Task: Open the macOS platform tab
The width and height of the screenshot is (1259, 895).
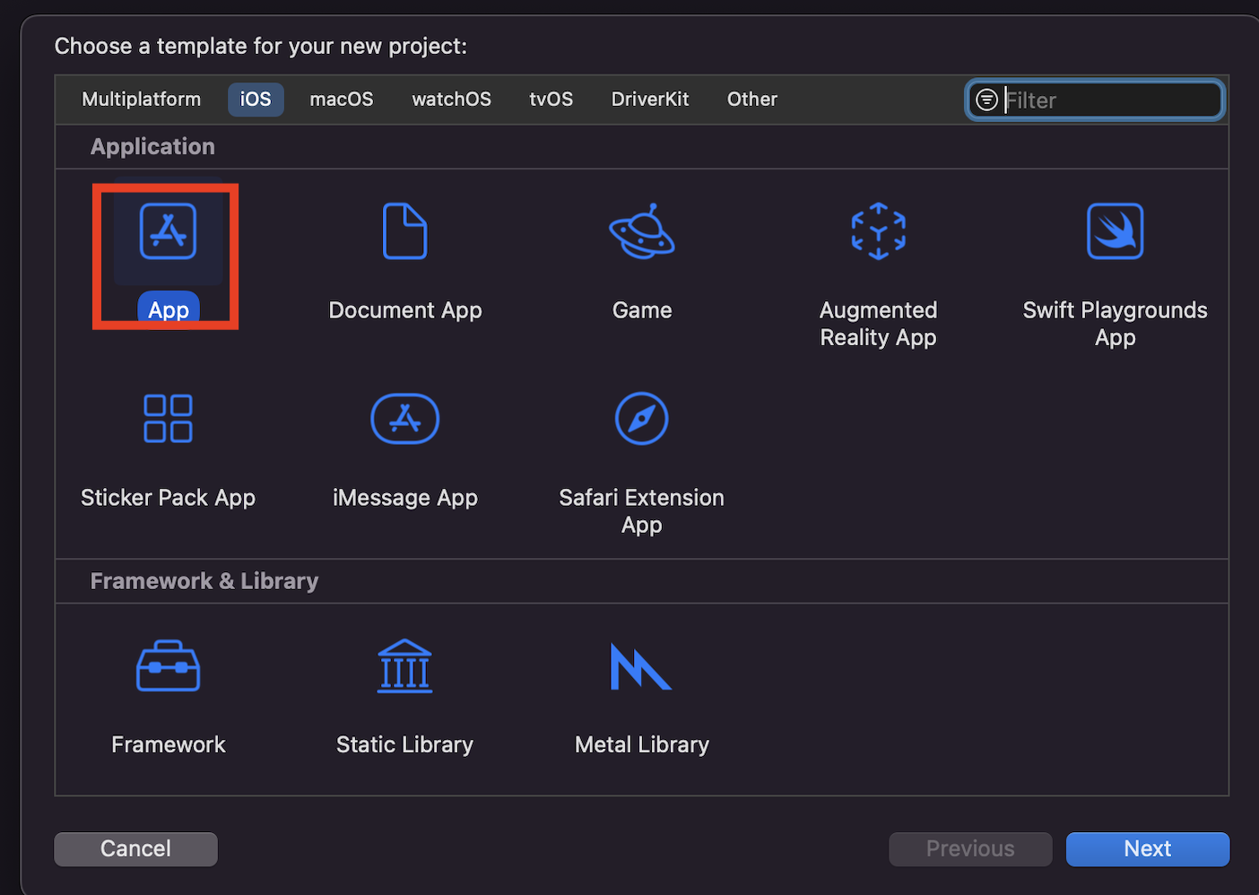Action: pos(342,100)
